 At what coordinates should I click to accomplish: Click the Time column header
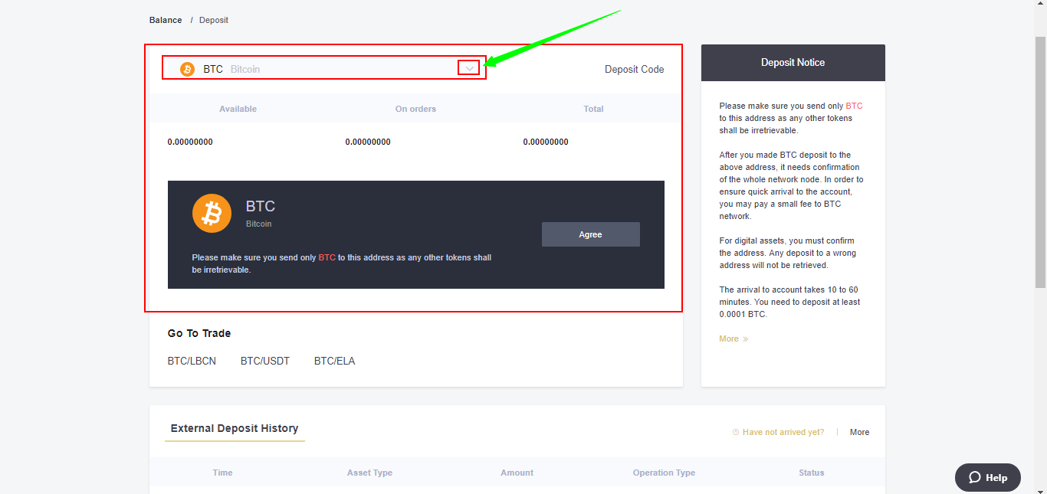click(223, 473)
